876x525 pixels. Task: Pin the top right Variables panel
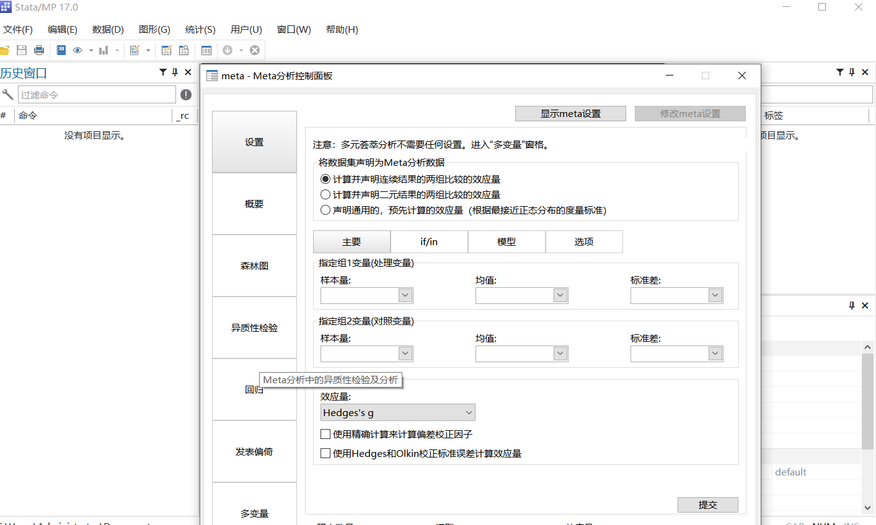tap(852, 72)
